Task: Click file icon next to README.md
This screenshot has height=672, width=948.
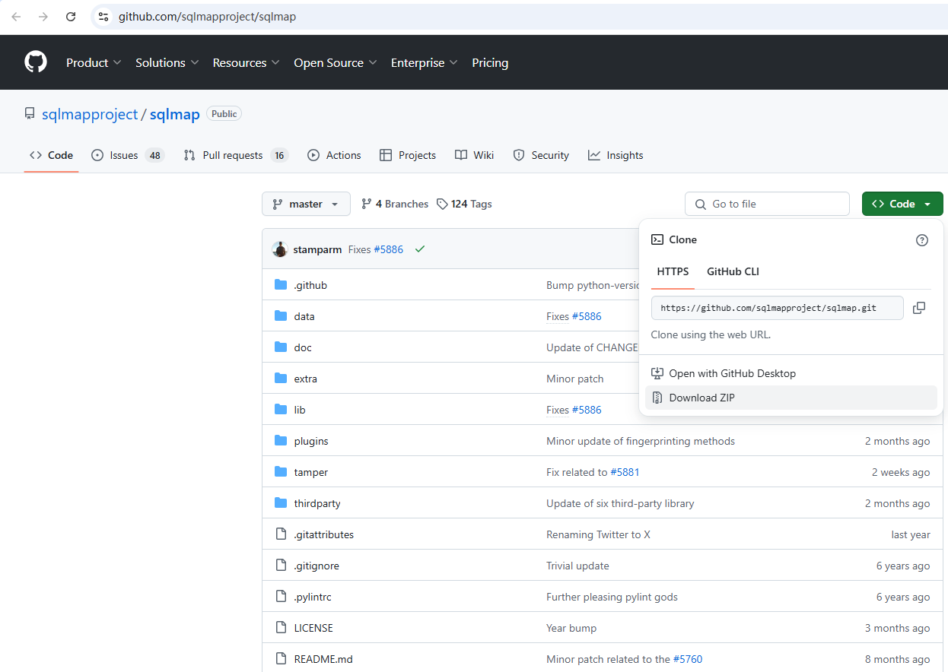Action: point(281,659)
